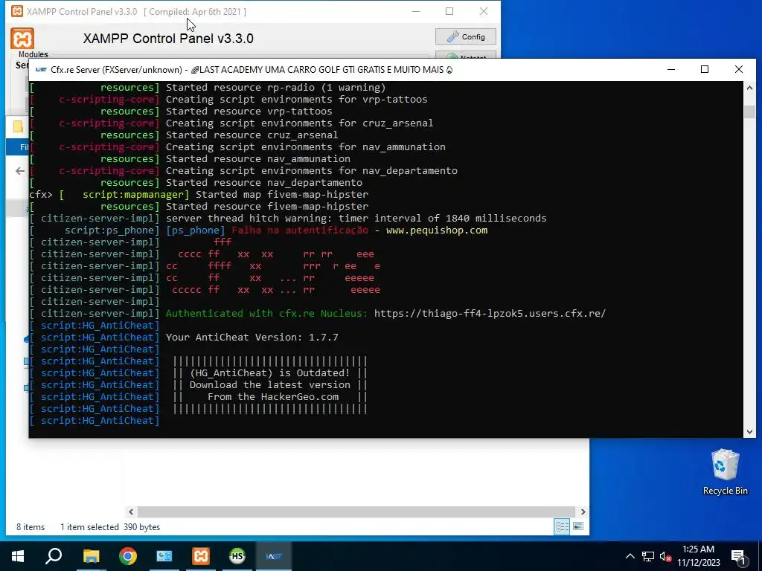Click the '1 item selected 390 bytes' status text

(x=110, y=527)
